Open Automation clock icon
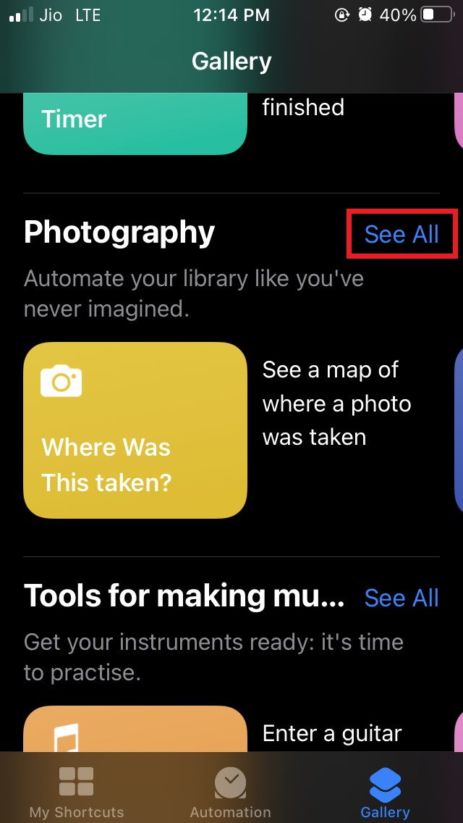Viewport: 463px width, 823px height. [x=230, y=782]
